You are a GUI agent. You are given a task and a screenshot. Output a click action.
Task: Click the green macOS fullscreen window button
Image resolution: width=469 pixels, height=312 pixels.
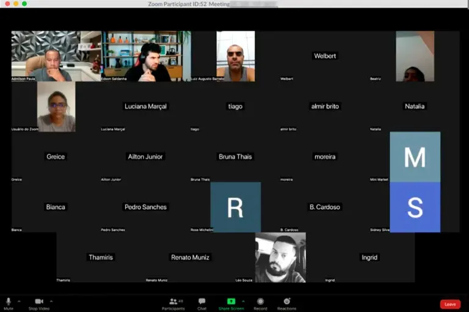24,4
